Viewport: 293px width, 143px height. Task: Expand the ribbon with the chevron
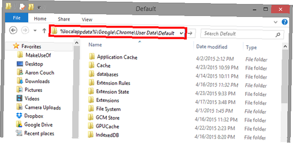tap(275, 22)
